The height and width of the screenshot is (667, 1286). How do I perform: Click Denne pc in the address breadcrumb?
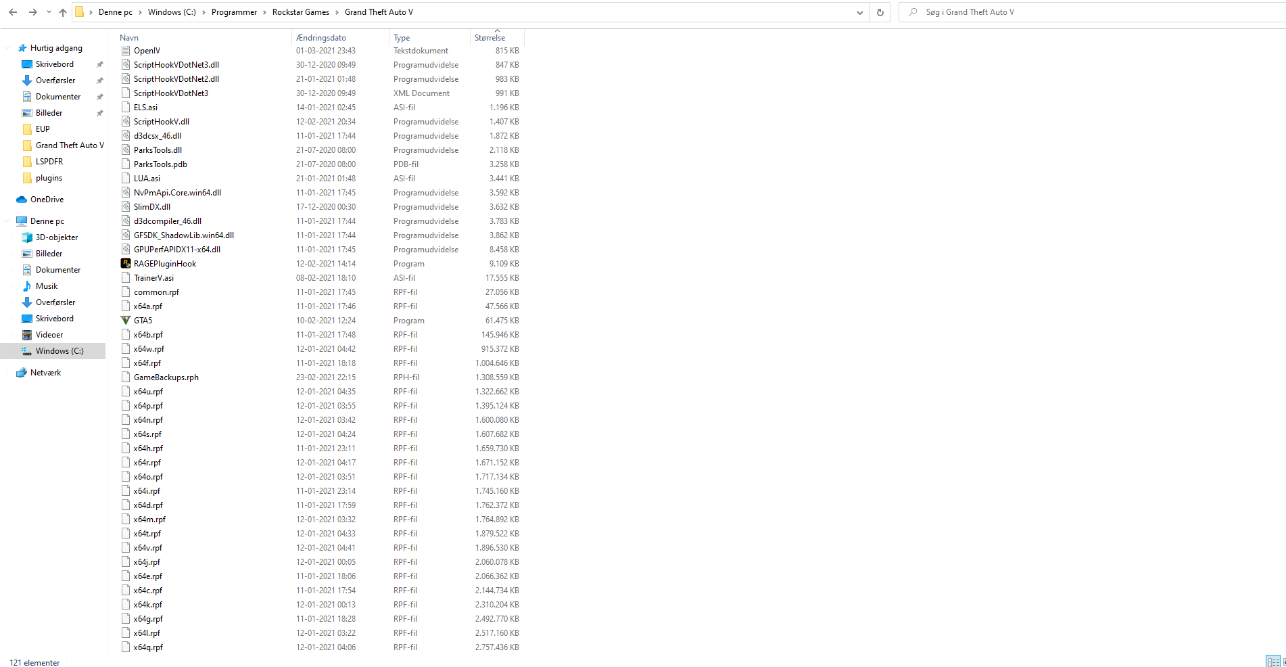point(116,12)
